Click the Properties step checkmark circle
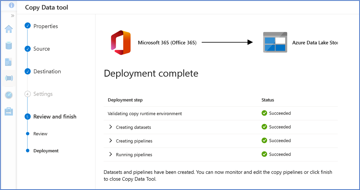The image size is (360, 190). pos(27,26)
